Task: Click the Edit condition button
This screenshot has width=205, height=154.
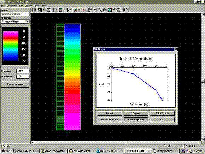Action: click(15, 84)
